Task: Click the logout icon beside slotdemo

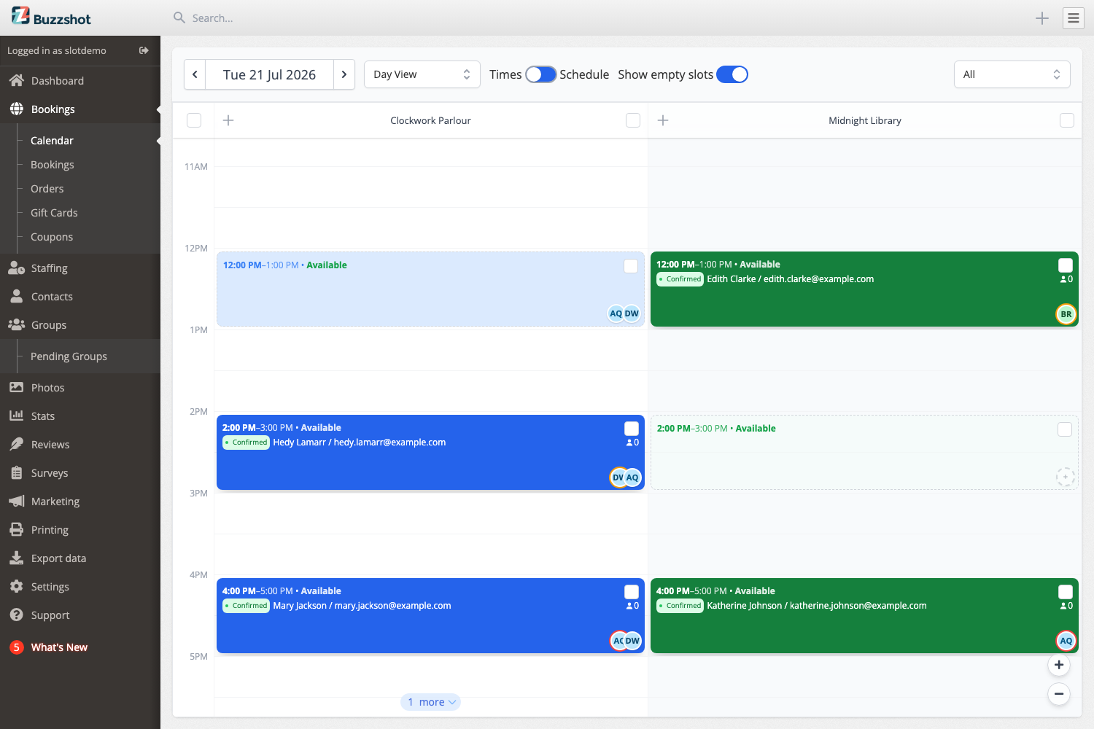Action: coord(144,50)
